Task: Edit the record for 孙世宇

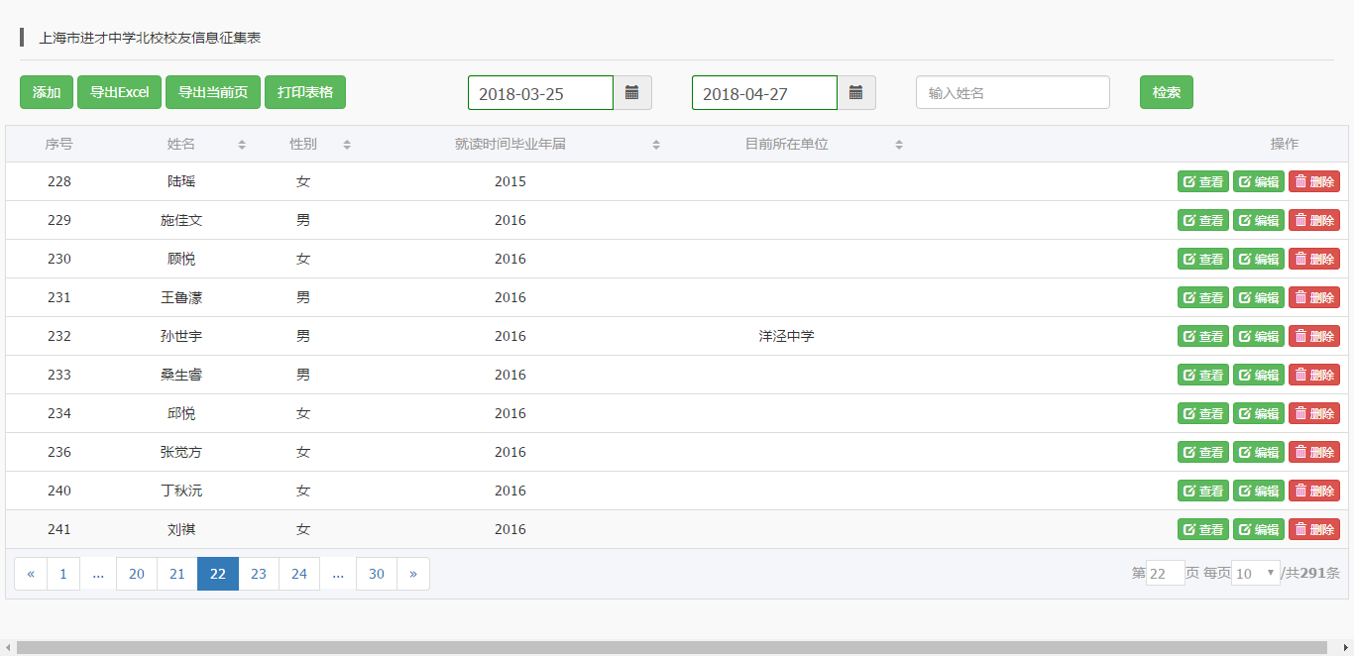Action: pyautogui.click(x=1258, y=336)
